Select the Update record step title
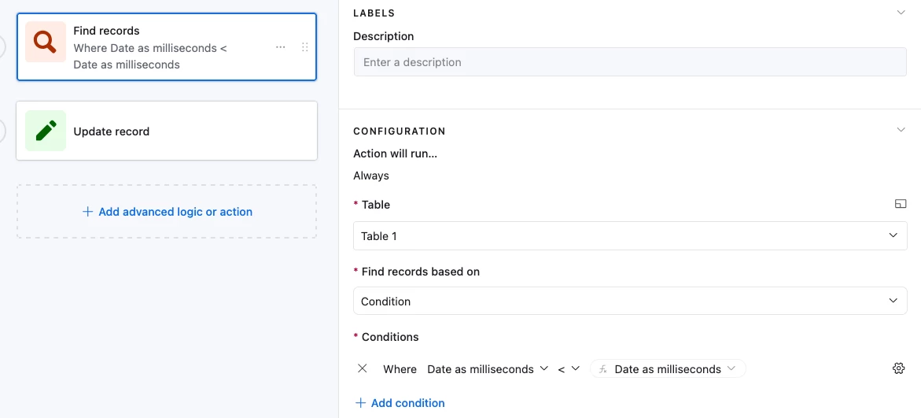921x418 pixels. pos(112,131)
